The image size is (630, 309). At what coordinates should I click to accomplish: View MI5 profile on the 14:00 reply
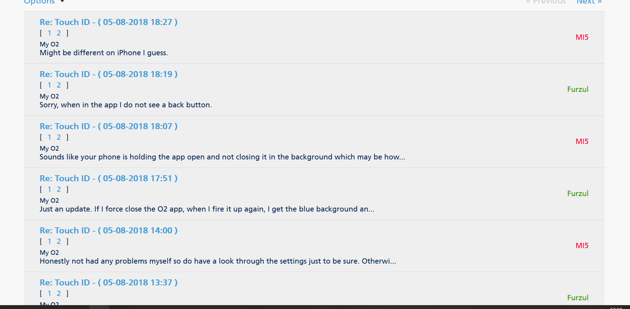tap(582, 246)
